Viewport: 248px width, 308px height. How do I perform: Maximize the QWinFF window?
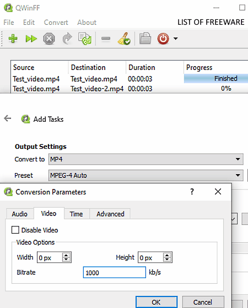click(x=242, y=8)
